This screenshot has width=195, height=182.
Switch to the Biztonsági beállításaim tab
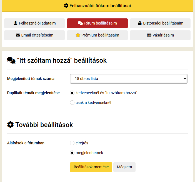[160, 23]
